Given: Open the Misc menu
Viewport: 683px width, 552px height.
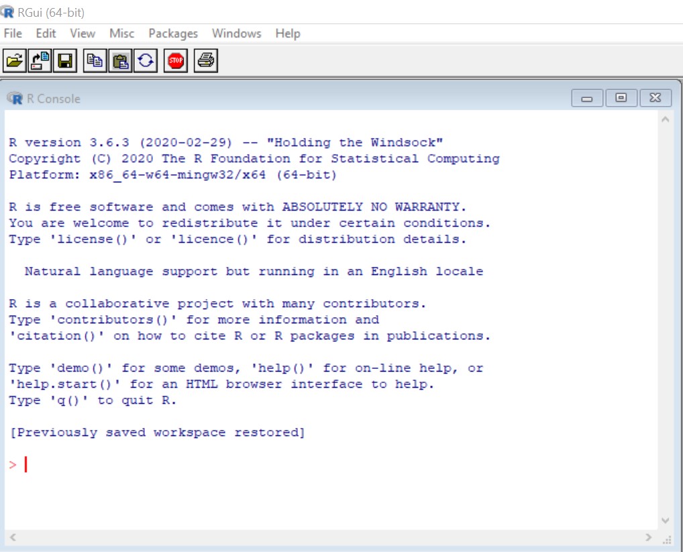Looking at the screenshot, I should (x=121, y=34).
